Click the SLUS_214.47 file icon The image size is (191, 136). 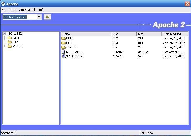click(x=63, y=52)
